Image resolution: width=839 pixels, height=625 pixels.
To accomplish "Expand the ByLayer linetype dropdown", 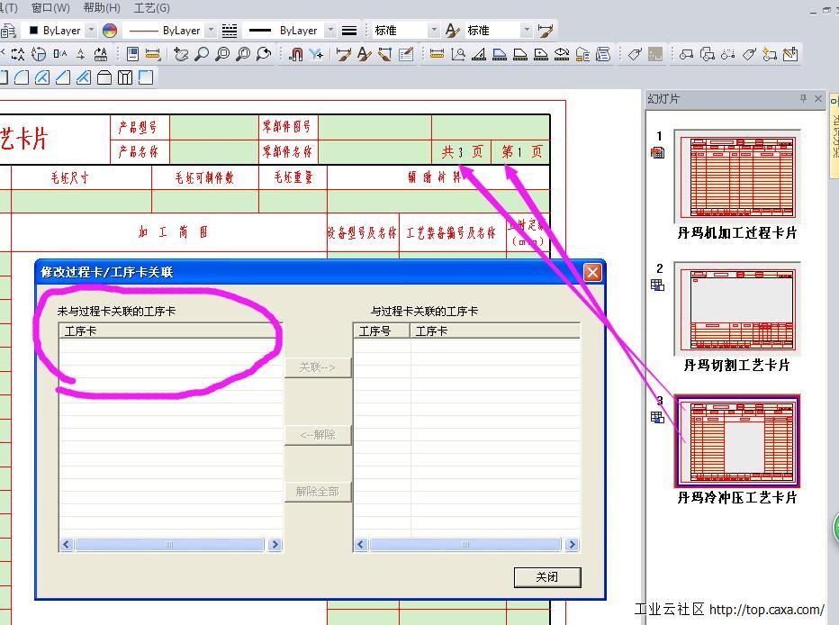I will (x=212, y=31).
